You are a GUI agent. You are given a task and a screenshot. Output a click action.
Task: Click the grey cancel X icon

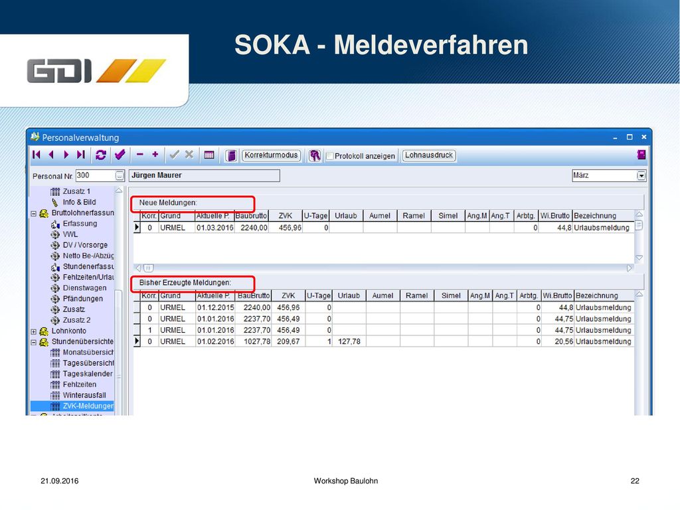[189, 154]
